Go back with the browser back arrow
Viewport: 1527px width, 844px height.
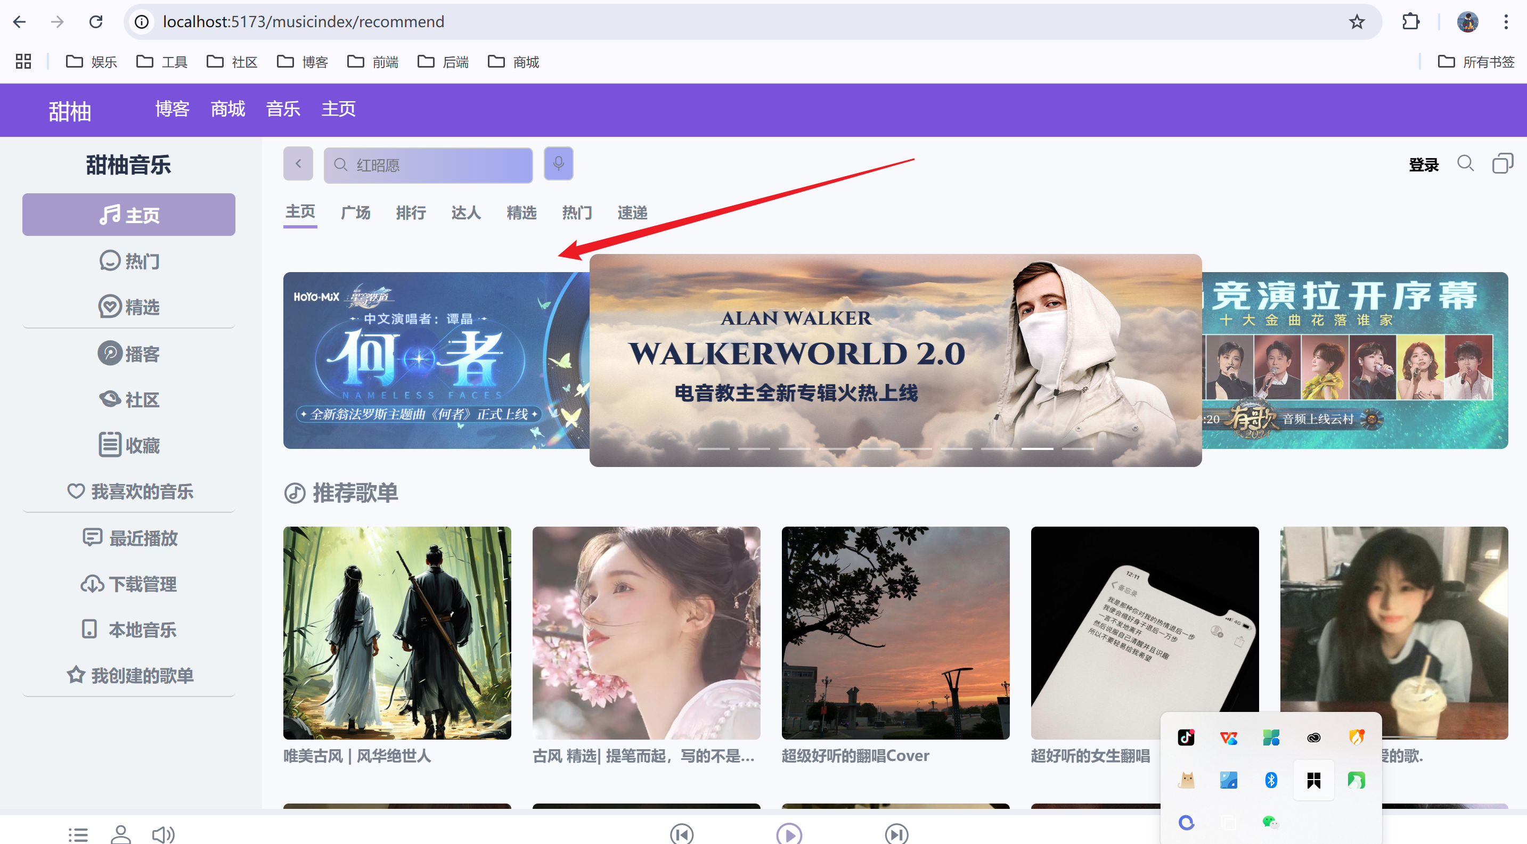[x=20, y=22]
